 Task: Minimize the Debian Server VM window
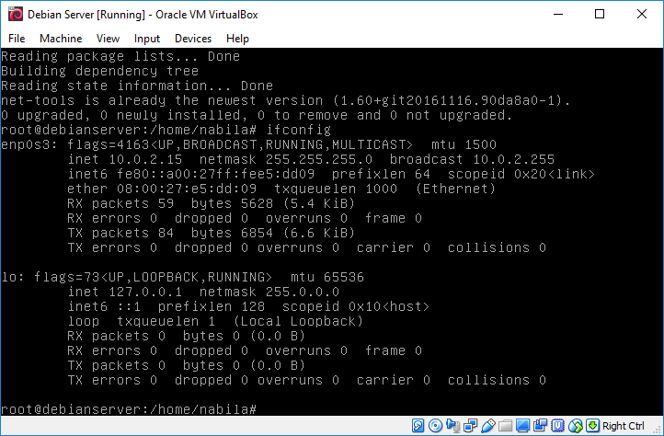click(x=558, y=14)
